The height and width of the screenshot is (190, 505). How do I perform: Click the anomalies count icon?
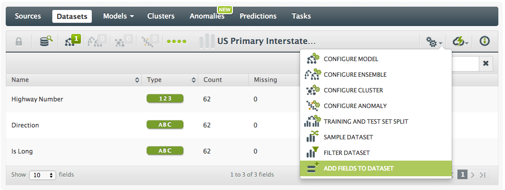150,41
